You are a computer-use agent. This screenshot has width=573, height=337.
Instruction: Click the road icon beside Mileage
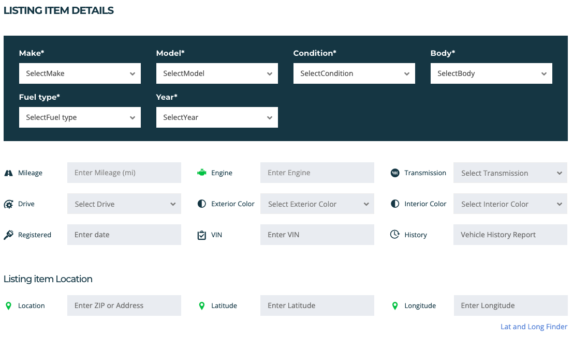point(8,173)
